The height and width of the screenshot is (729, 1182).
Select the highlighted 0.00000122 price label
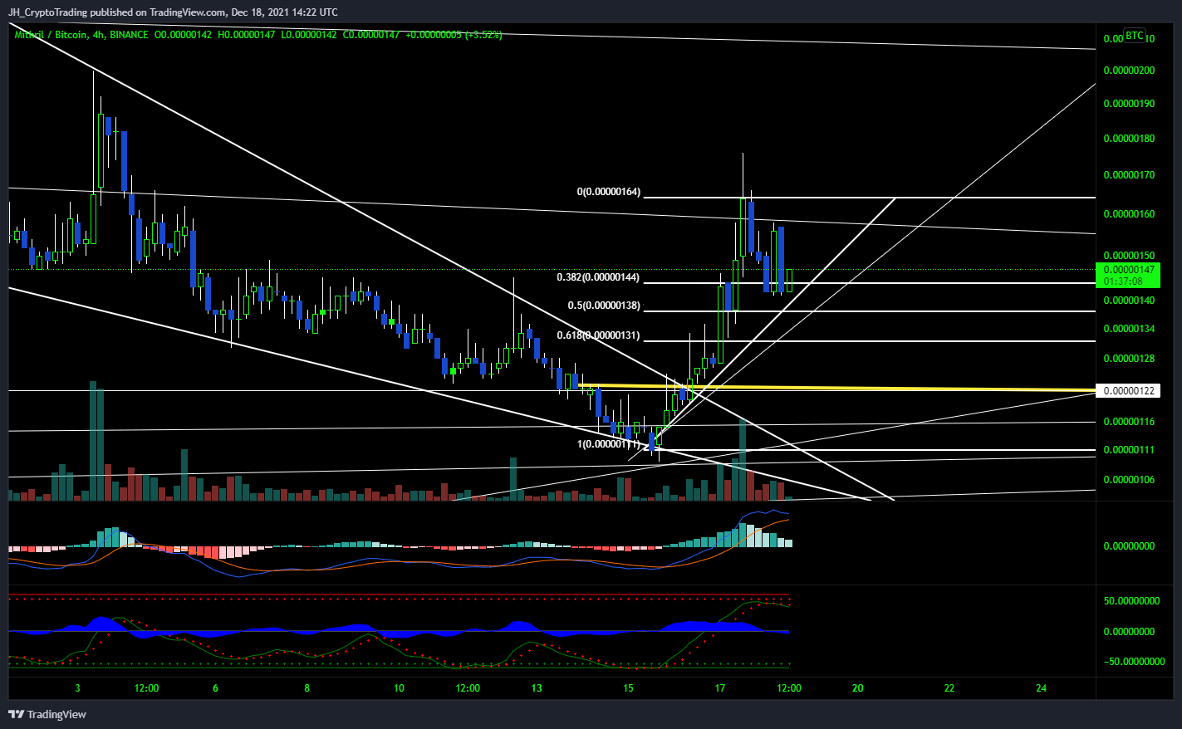[1129, 390]
